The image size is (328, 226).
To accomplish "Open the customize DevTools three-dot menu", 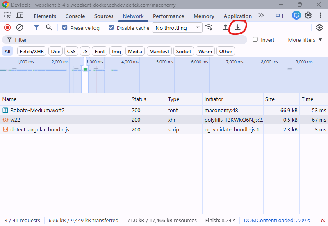I will point(320,15).
